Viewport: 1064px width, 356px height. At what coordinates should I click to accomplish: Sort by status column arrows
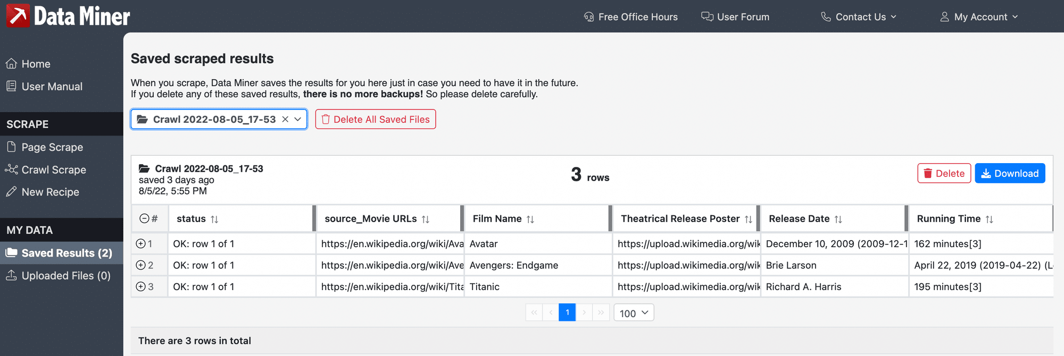click(x=214, y=219)
